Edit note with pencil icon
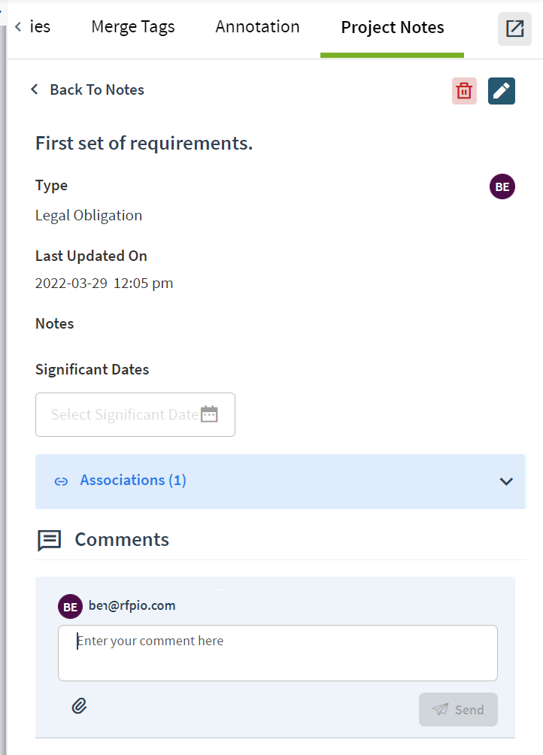The width and height of the screenshot is (543, 755). pos(501,90)
